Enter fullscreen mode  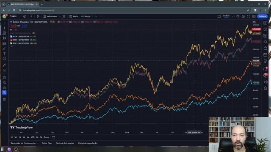pyautogui.click(x=249, y=16)
